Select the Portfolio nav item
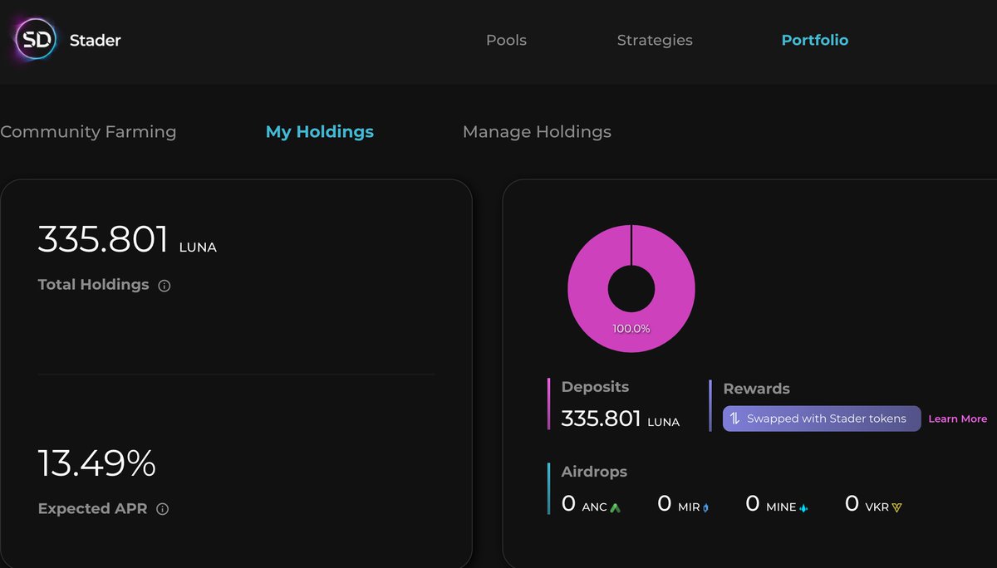The height and width of the screenshot is (568, 997). (x=815, y=40)
